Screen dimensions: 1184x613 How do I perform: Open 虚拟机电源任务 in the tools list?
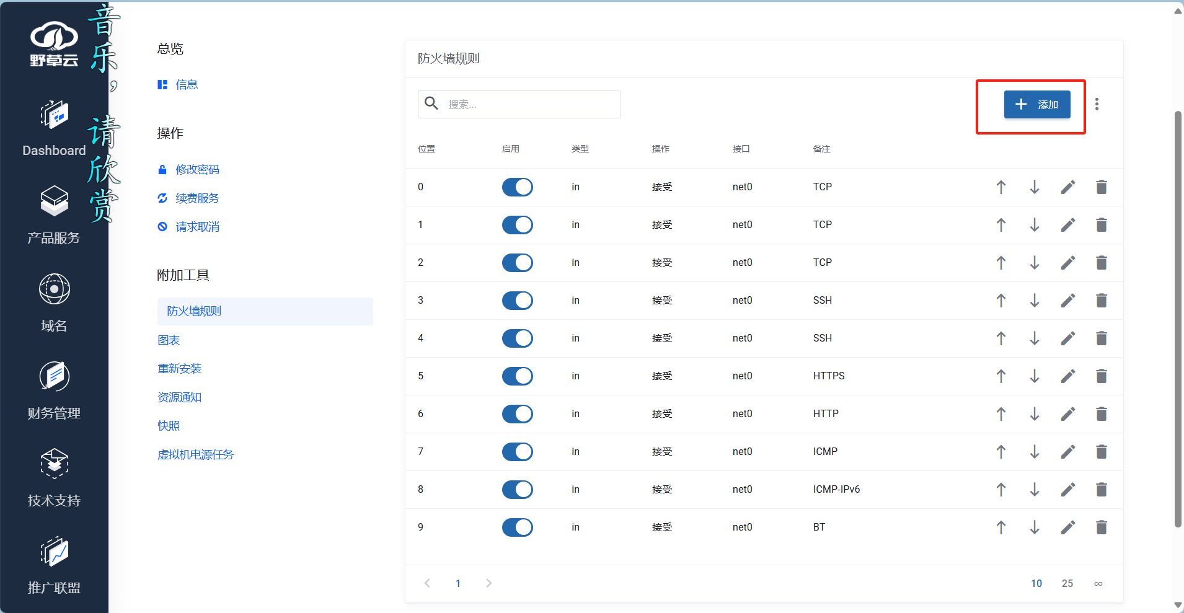195,455
